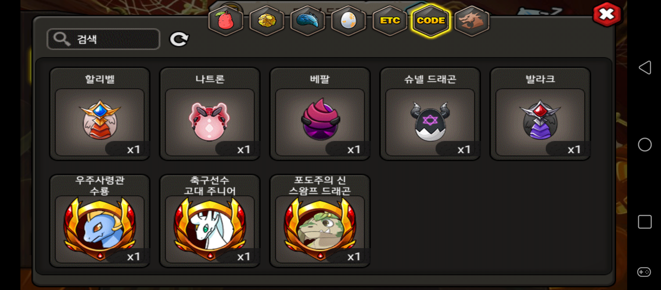
Task: Pick the 슈넬 드래곤 black egg
Action: [430, 114]
